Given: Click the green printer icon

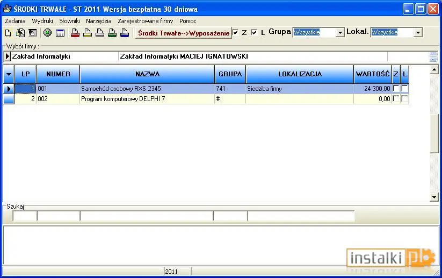Looking at the screenshot, I should pyautogui.click(x=112, y=33).
